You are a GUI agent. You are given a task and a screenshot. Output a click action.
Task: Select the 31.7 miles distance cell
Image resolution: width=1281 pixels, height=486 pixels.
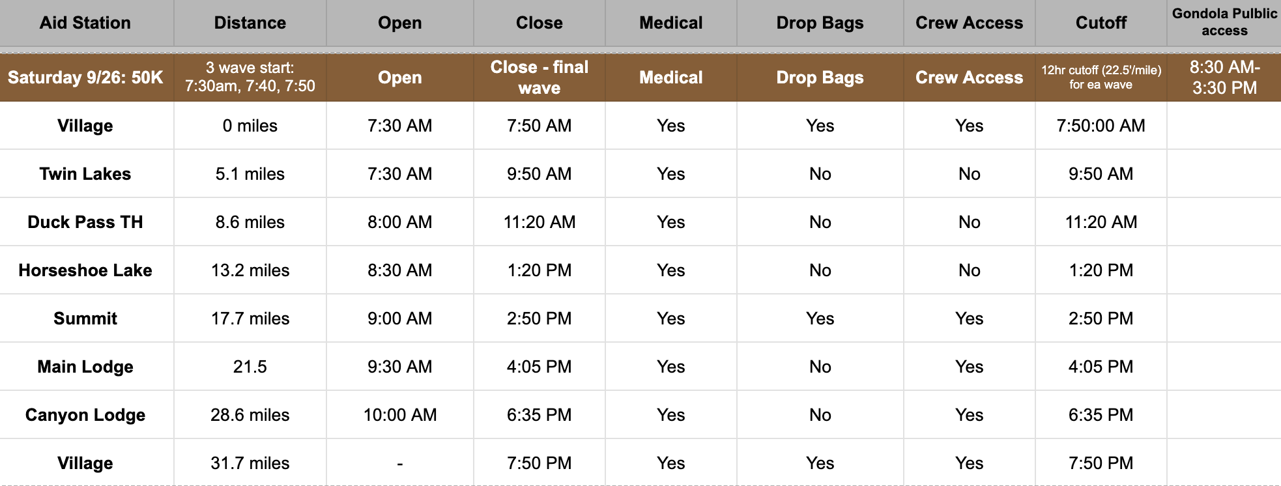(x=250, y=463)
